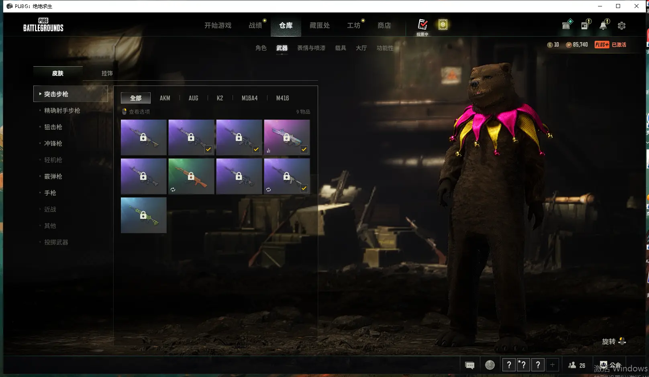The width and height of the screenshot is (649, 377).
Task: Filter skins by M416
Action: coord(283,98)
